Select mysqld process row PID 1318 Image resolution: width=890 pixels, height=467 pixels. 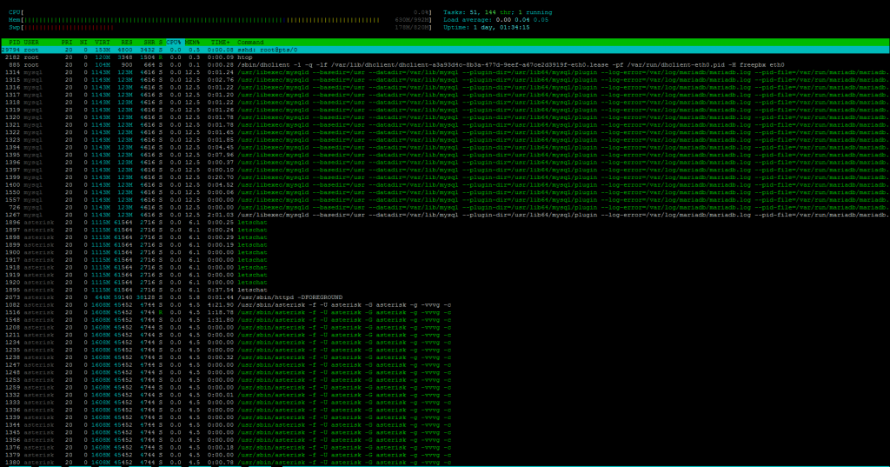(445, 103)
